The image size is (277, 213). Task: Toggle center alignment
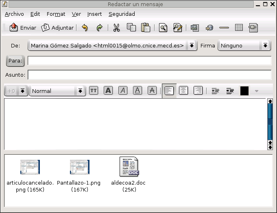pyautogui.click(x=183, y=91)
